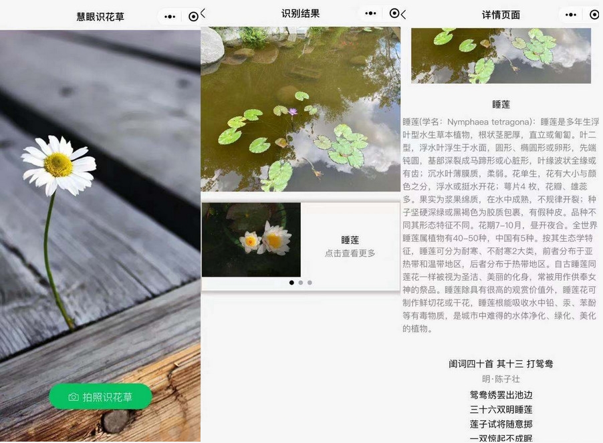Tap the 识别结果 page title
The image size is (603, 443).
pos(300,13)
